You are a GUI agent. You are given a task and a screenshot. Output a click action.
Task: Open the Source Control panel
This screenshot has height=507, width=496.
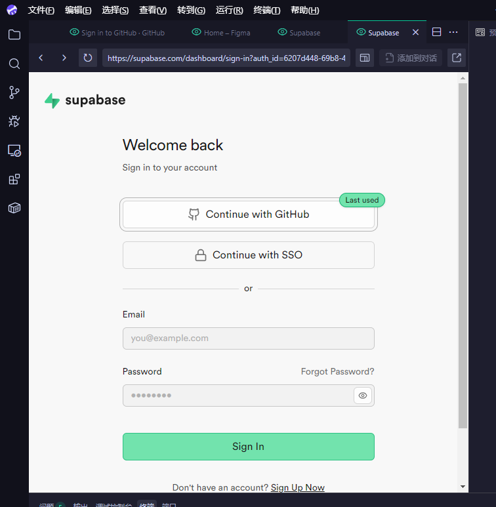pos(14,92)
